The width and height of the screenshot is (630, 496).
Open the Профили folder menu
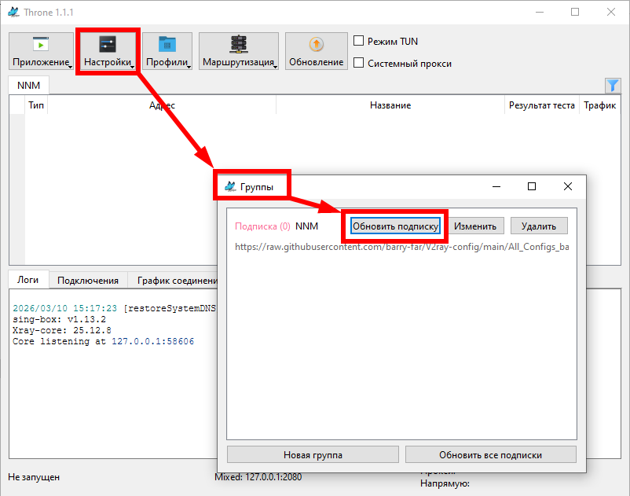167,51
